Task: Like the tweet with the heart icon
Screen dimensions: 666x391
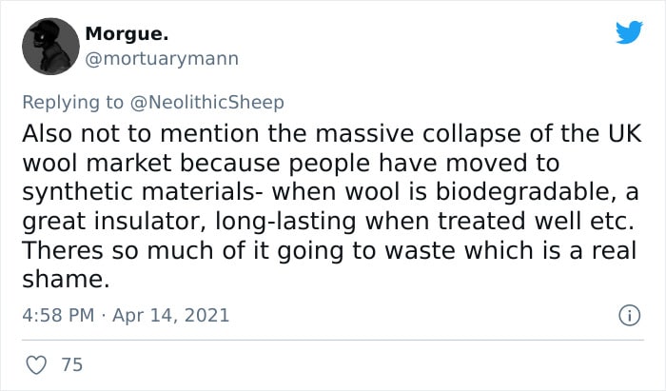Action: pyautogui.click(x=36, y=364)
